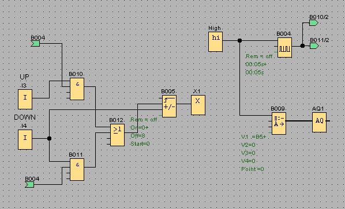Click the B009 analog multiplexer block
This screenshot has width=345, height=209.
(279, 123)
